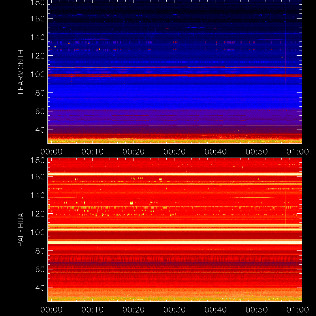The image size is (316, 316).
Task: Pick the 00:40 time label under LEARMONTH plot
Action: click(x=216, y=152)
